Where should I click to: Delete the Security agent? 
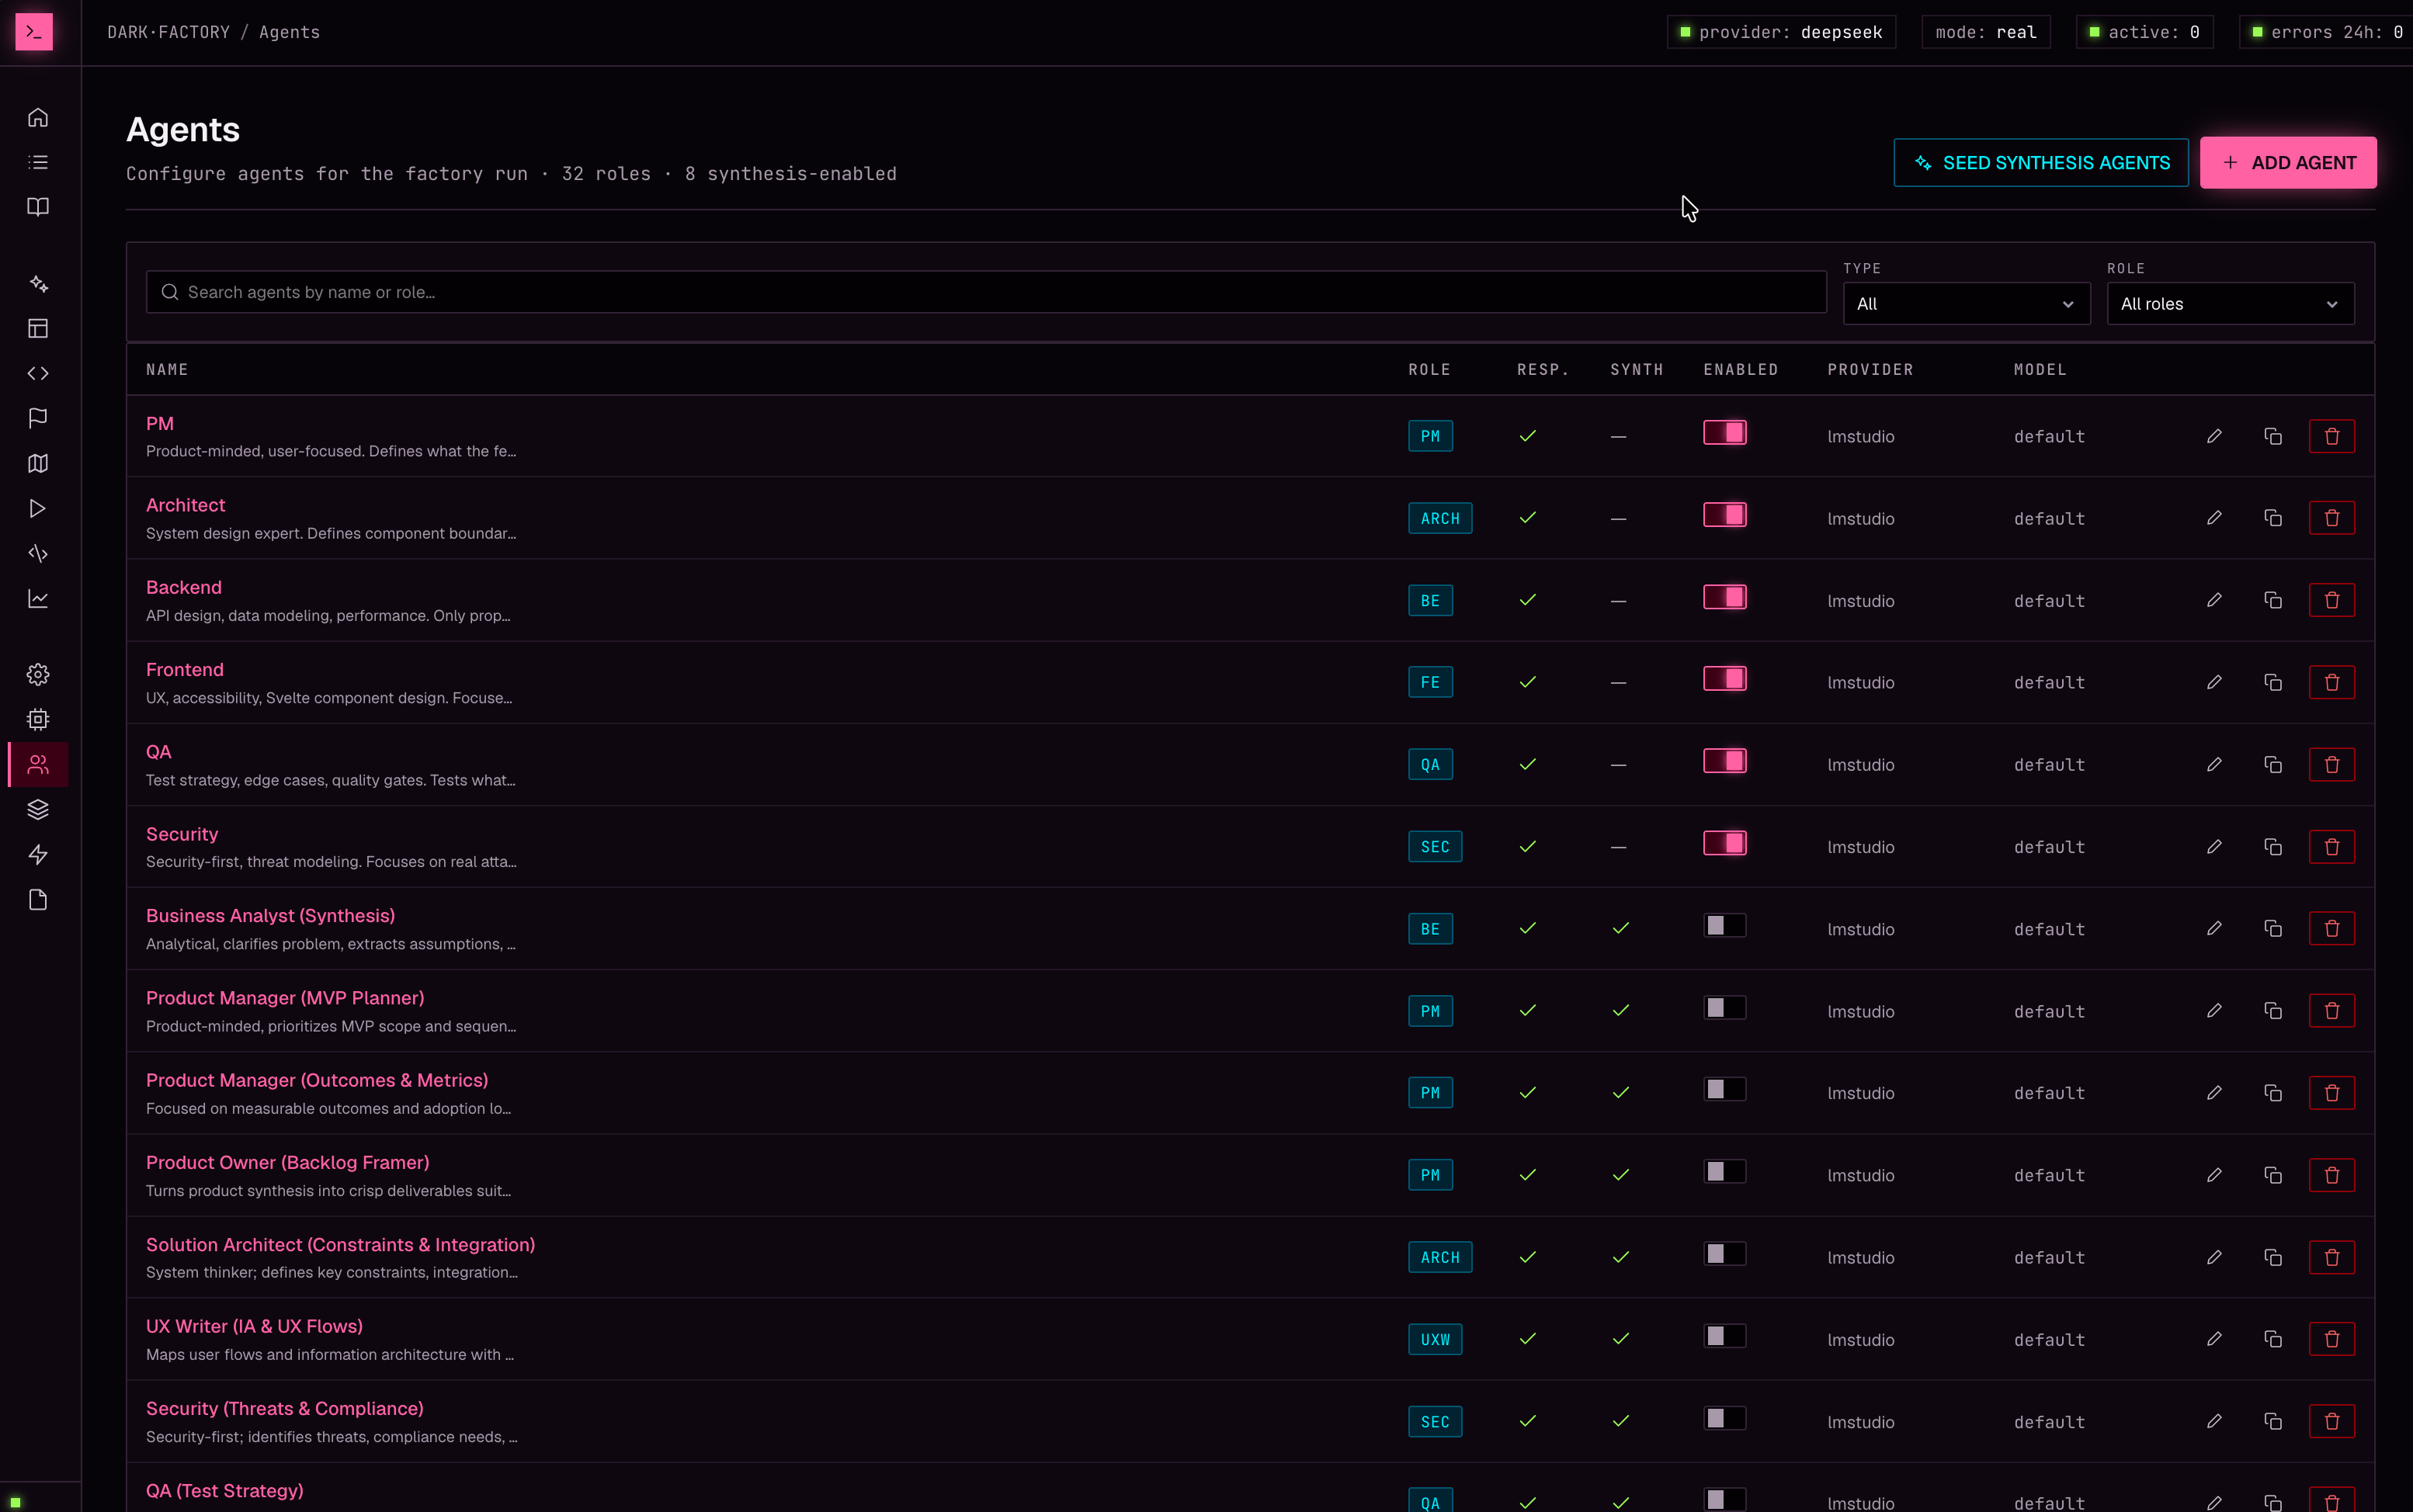click(2331, 846)
